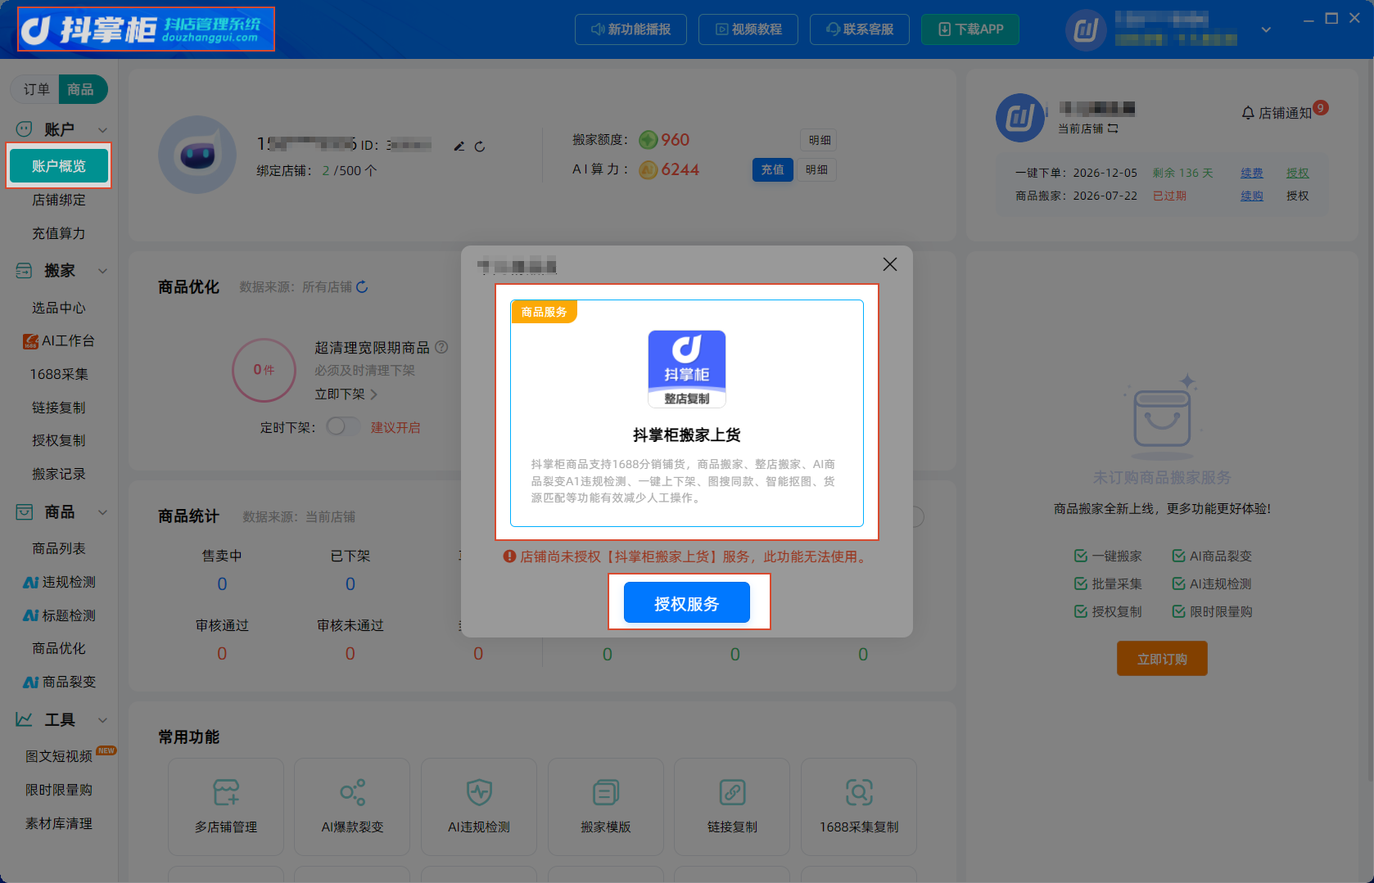Open the account dropdown arrow in header
This screenshot has width=1374, height=883.
[1266, 29]
